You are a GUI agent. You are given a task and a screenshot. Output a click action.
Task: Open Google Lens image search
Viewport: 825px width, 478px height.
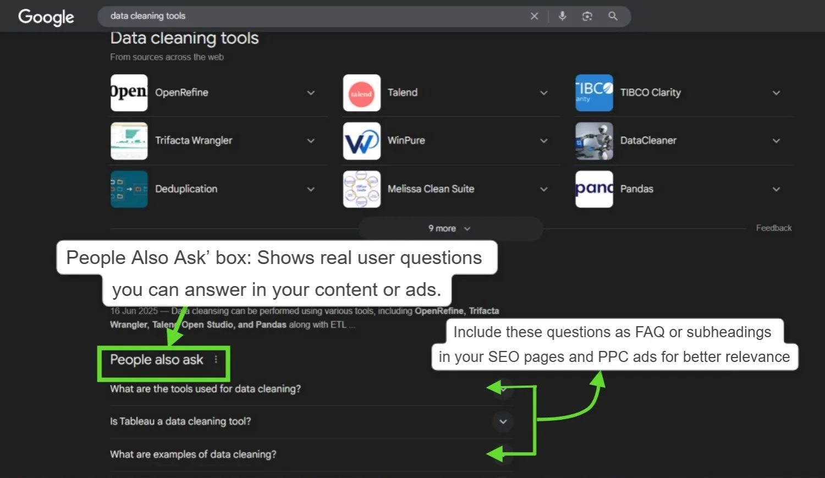pyautogui.click(x=587, y=17)
